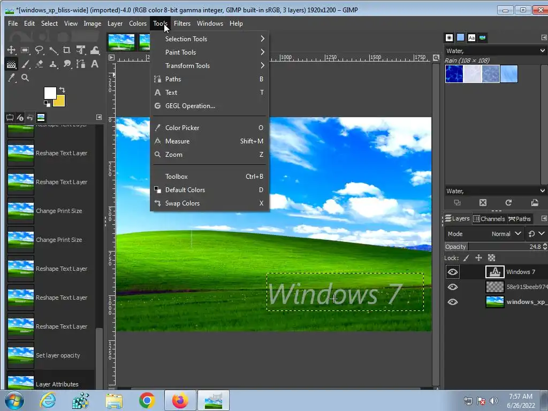The height and width of the screenshot is (411, 548).
Task: Select the Move tool in toolbox
Action: tap(11, 50)
